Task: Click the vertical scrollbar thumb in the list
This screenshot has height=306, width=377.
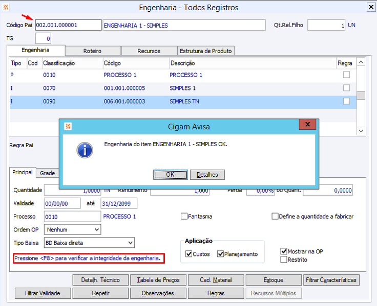Action: pyautogui.click(x=361, y=95)
